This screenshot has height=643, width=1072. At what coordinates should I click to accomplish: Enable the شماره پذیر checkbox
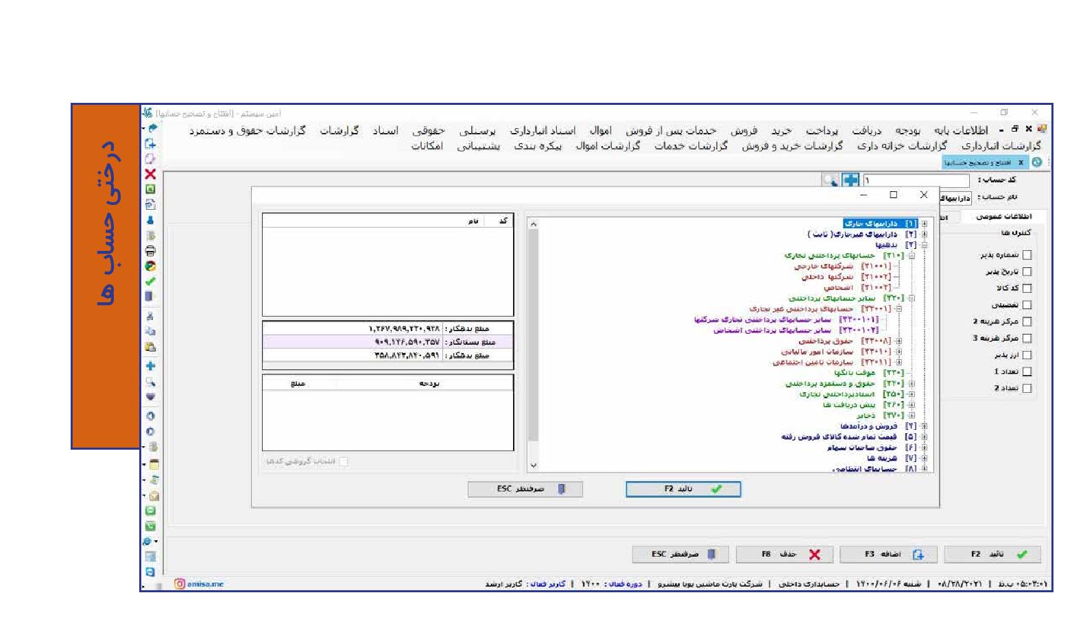pyautogui.click(x=1027, y=255)
